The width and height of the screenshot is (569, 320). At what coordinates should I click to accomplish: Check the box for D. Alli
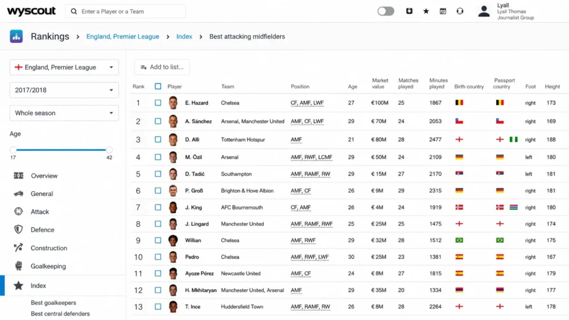[158, 139]
